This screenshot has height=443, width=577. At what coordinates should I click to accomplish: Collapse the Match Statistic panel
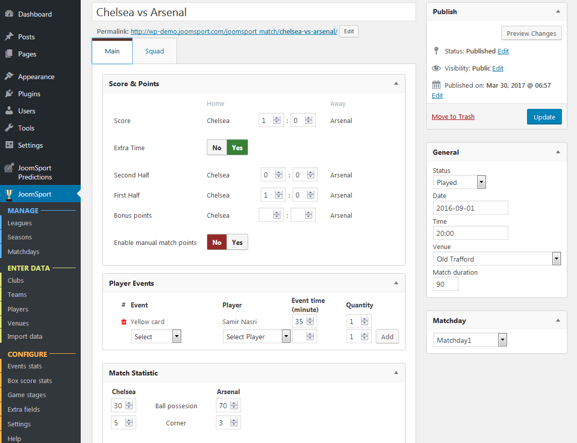point(396,373)
